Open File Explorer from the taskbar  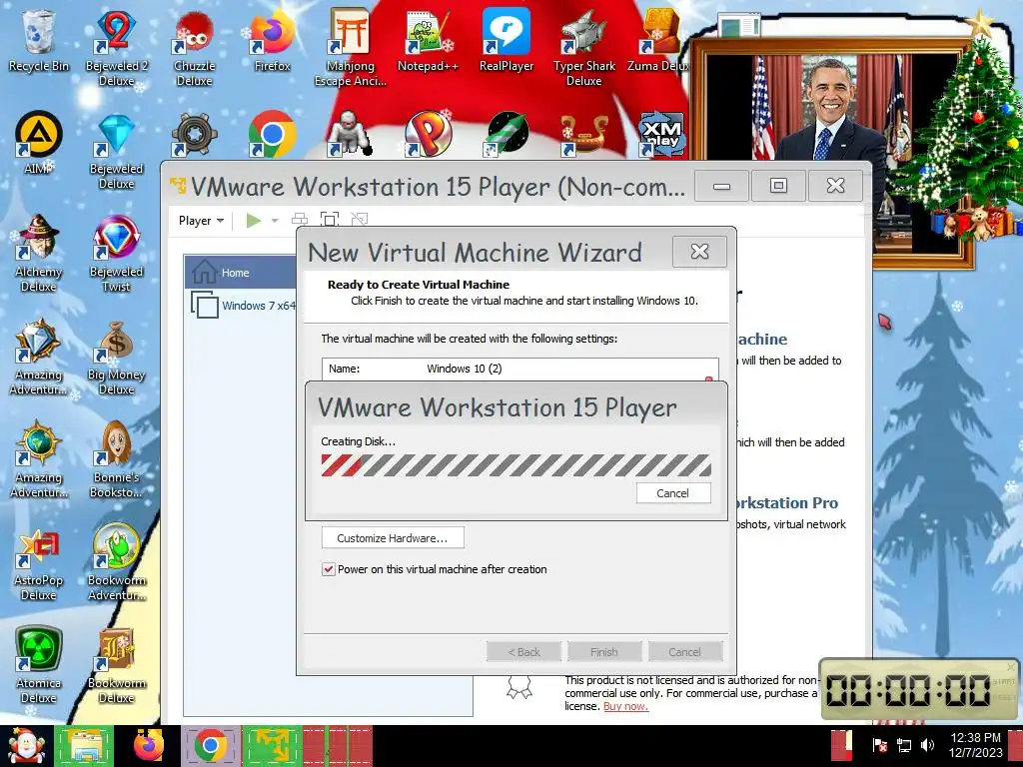[84, 746]
